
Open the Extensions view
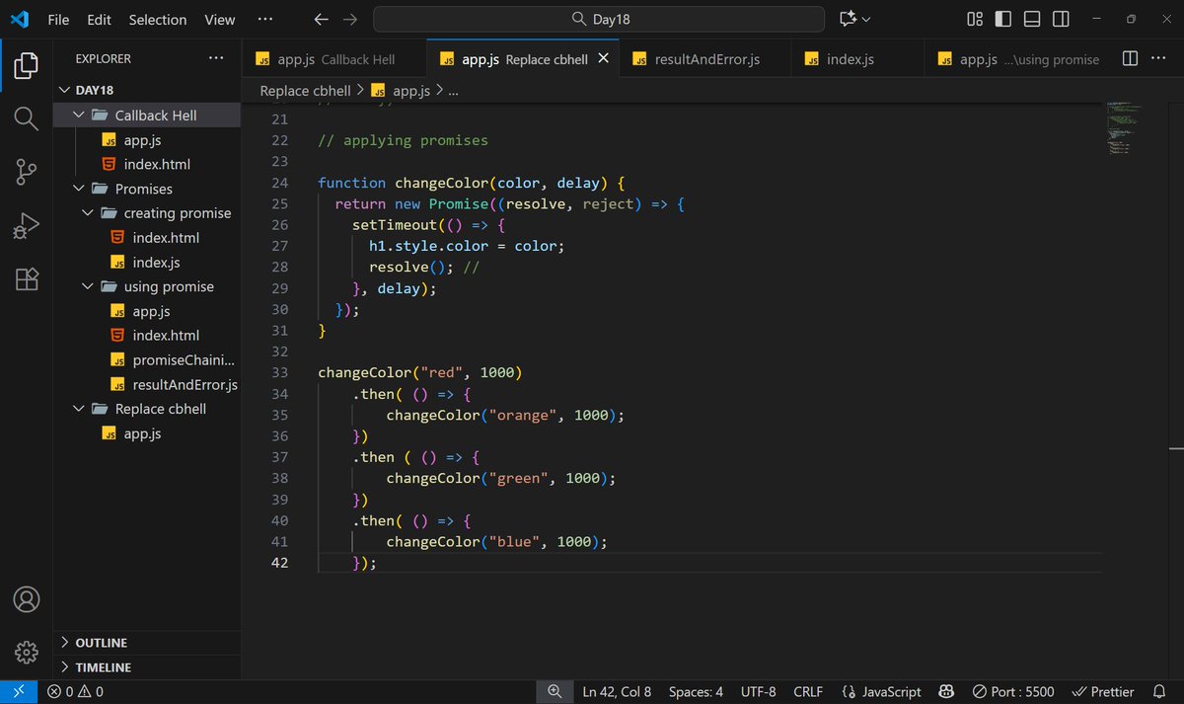27,279
